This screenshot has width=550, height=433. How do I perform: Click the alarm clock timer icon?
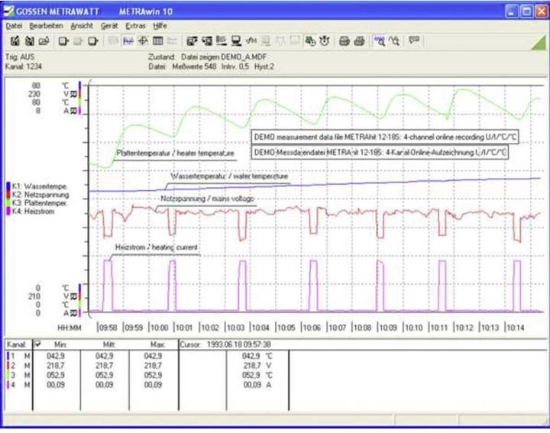point(325,41)
